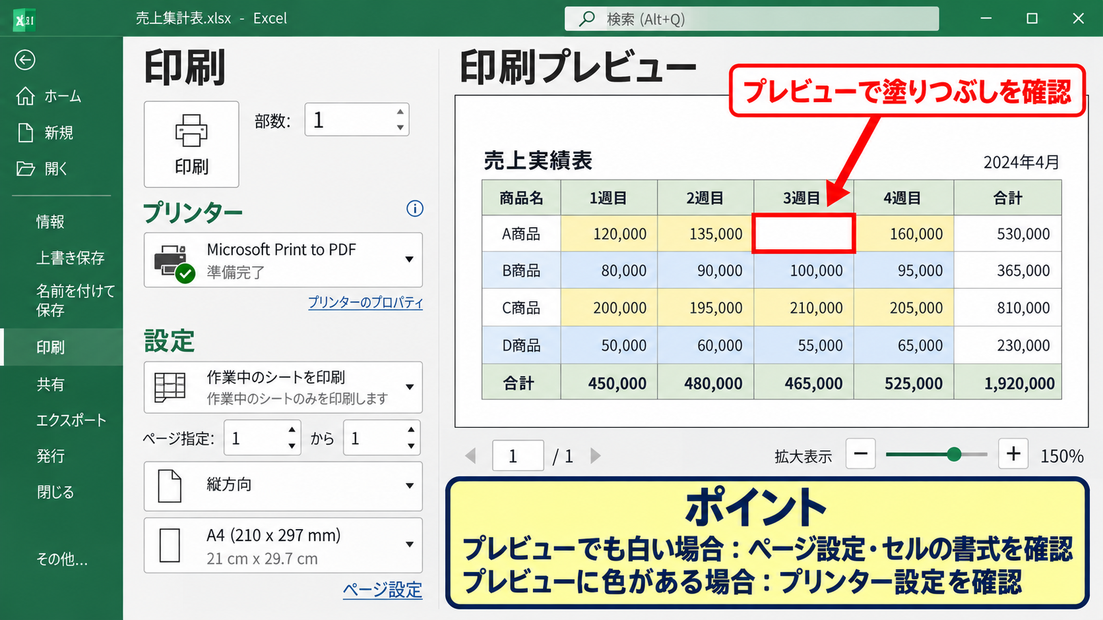Viewport: 1103px width, 620px height.
Task: Click the 2024年4月 date text
Action: [1021, 162]
